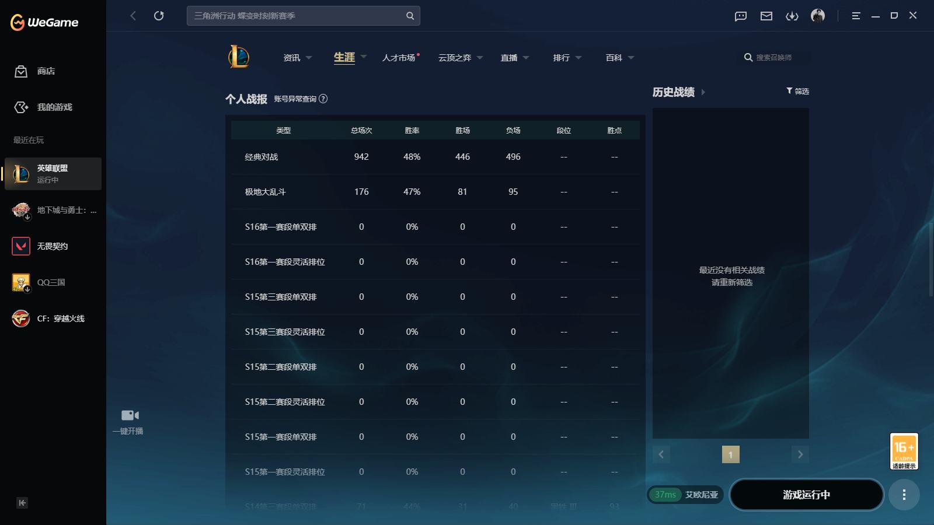Expand the 直播 dropdown arrow
Image resolution: width=934 pixels, height=525 pixels.
526,58
